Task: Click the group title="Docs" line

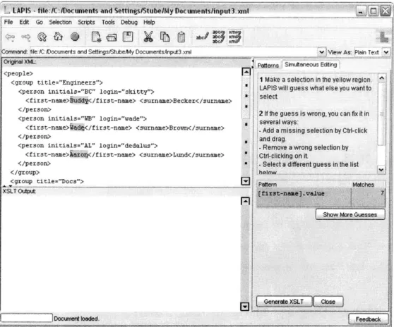Action: [x=47, y=181]
